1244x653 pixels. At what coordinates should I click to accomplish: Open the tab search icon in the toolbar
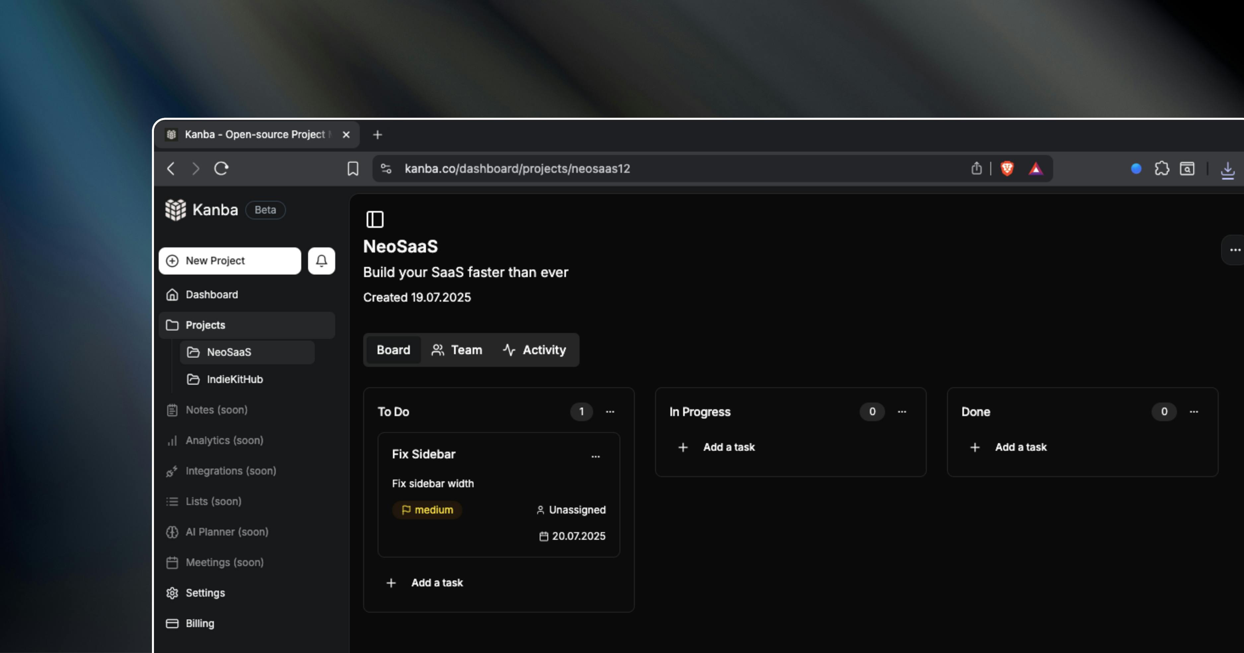pos(1187,168)
